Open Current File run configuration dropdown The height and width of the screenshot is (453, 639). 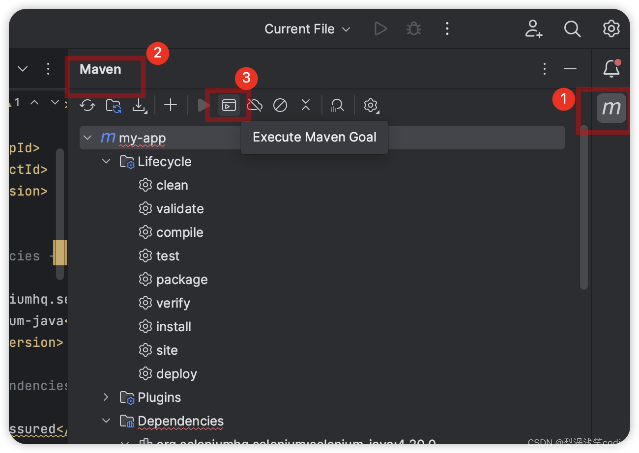pyautogui.click(x=307, y=29)
